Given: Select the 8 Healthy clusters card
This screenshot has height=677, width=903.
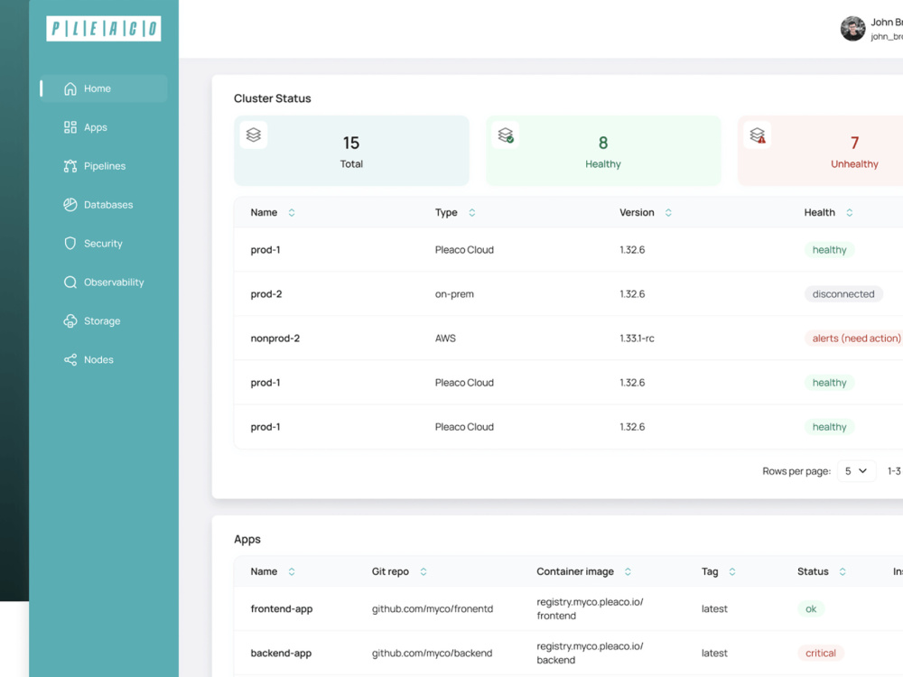Looking at the screenshot, I should (603, 151).
